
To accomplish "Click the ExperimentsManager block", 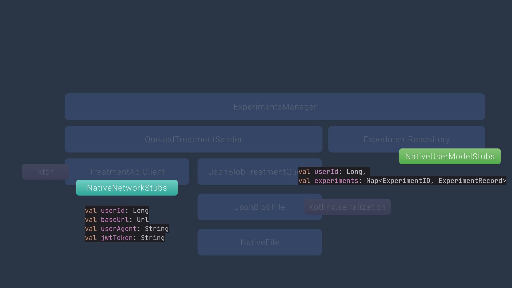I will point(275,107).
